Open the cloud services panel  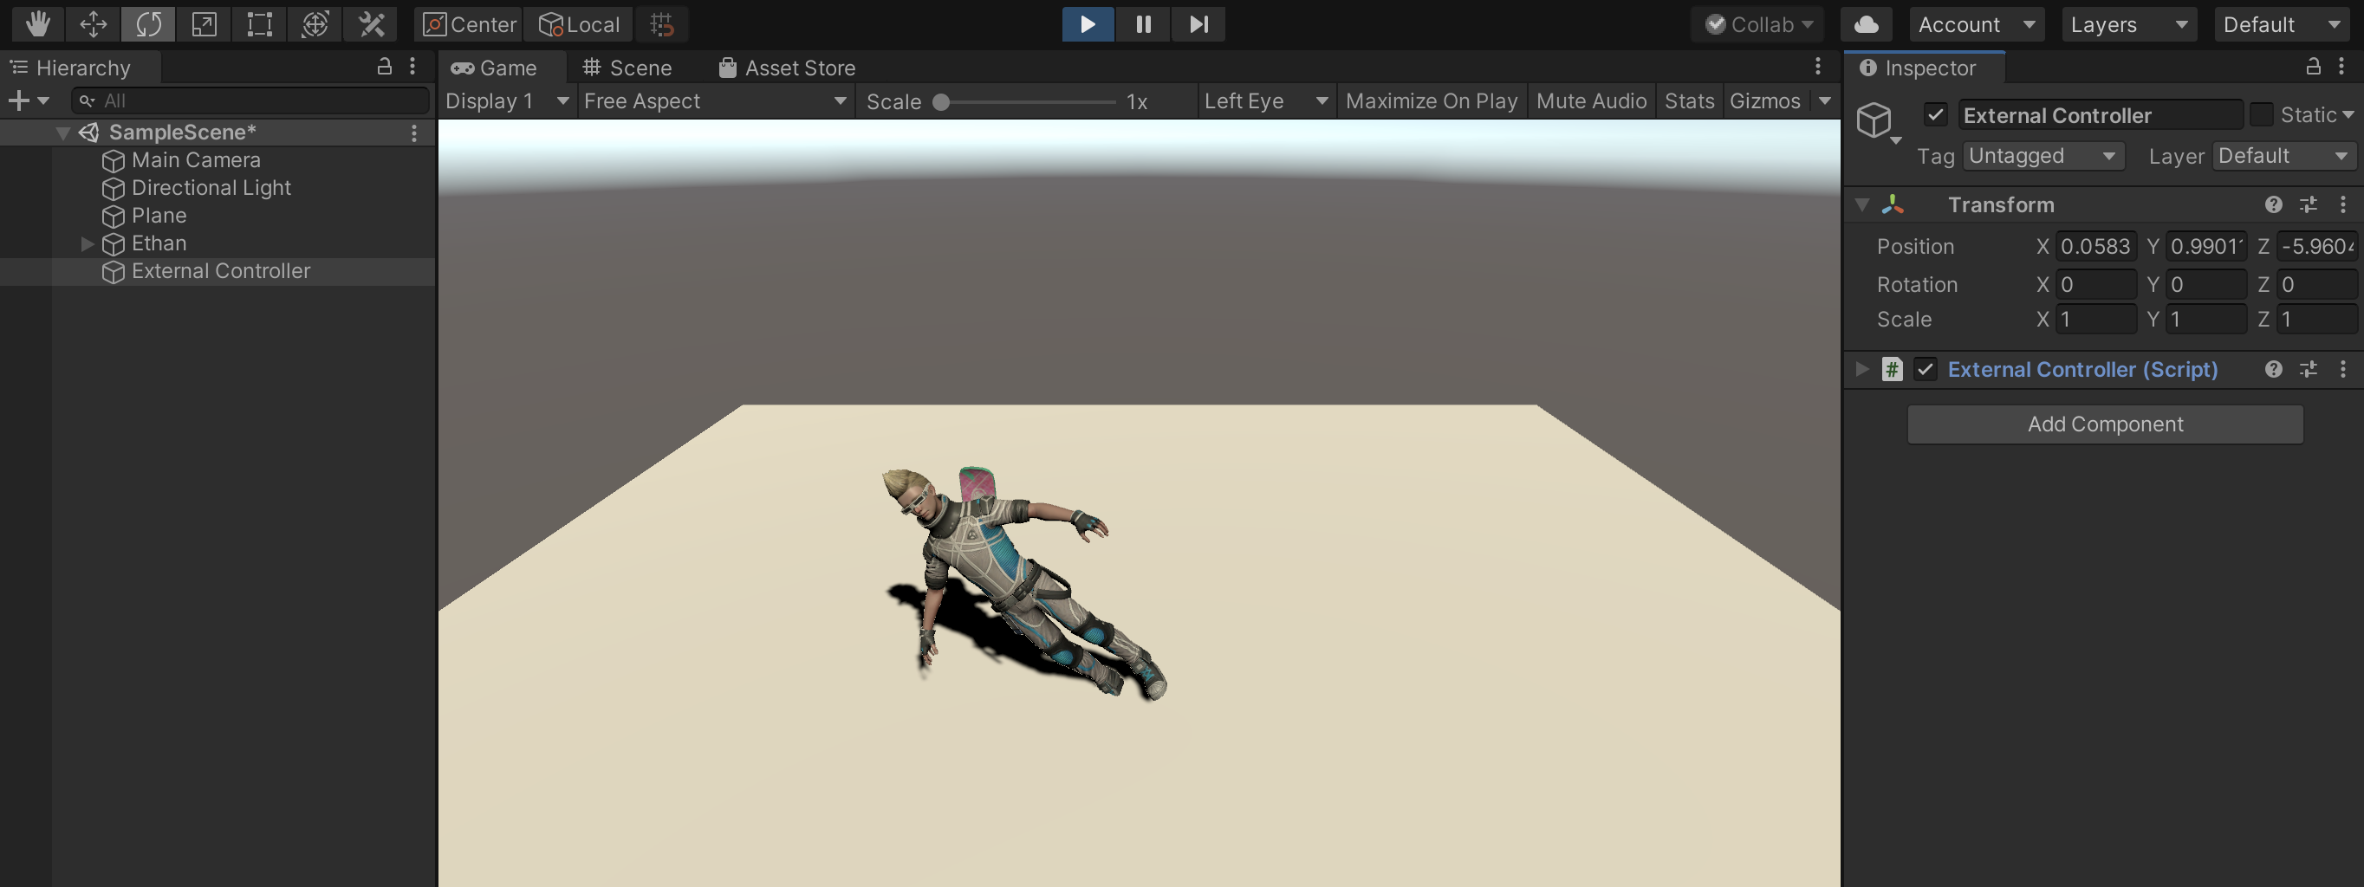point(1867,24)
